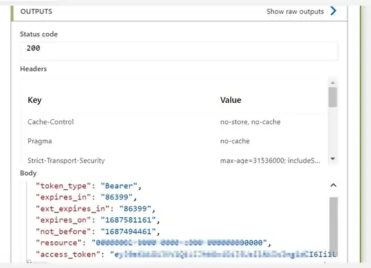The image size is (371, 268).
Task: Click the blurred resource value in Body
Action: 179,243
